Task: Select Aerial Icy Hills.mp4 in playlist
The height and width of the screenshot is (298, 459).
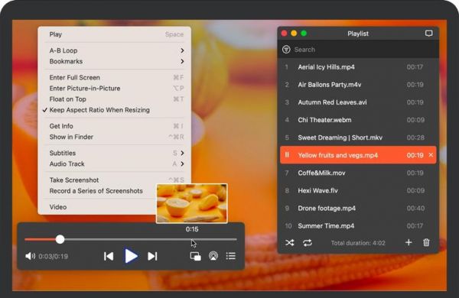Action: pyautogui.click(x=358, y=67)
